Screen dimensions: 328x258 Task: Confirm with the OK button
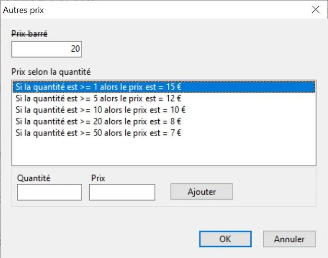click(225, 239)
